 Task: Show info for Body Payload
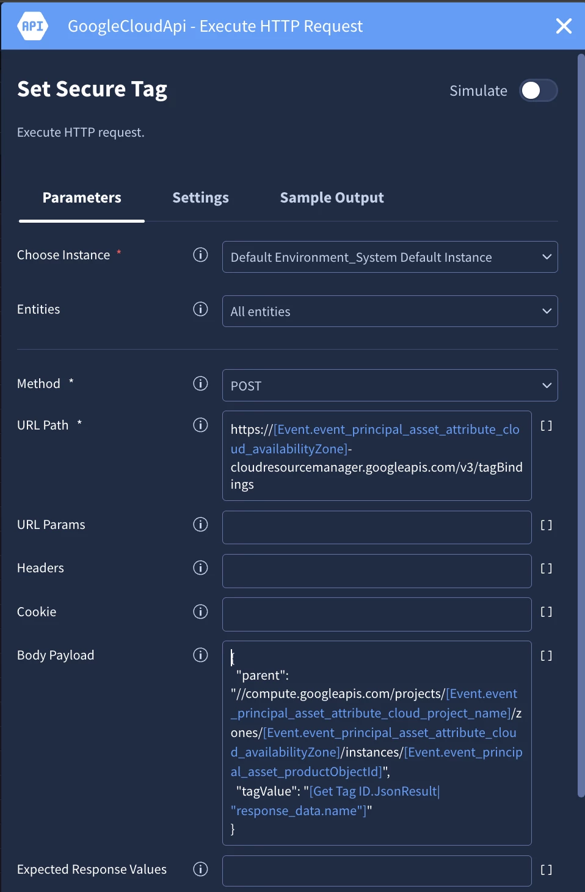coord(200,655)
